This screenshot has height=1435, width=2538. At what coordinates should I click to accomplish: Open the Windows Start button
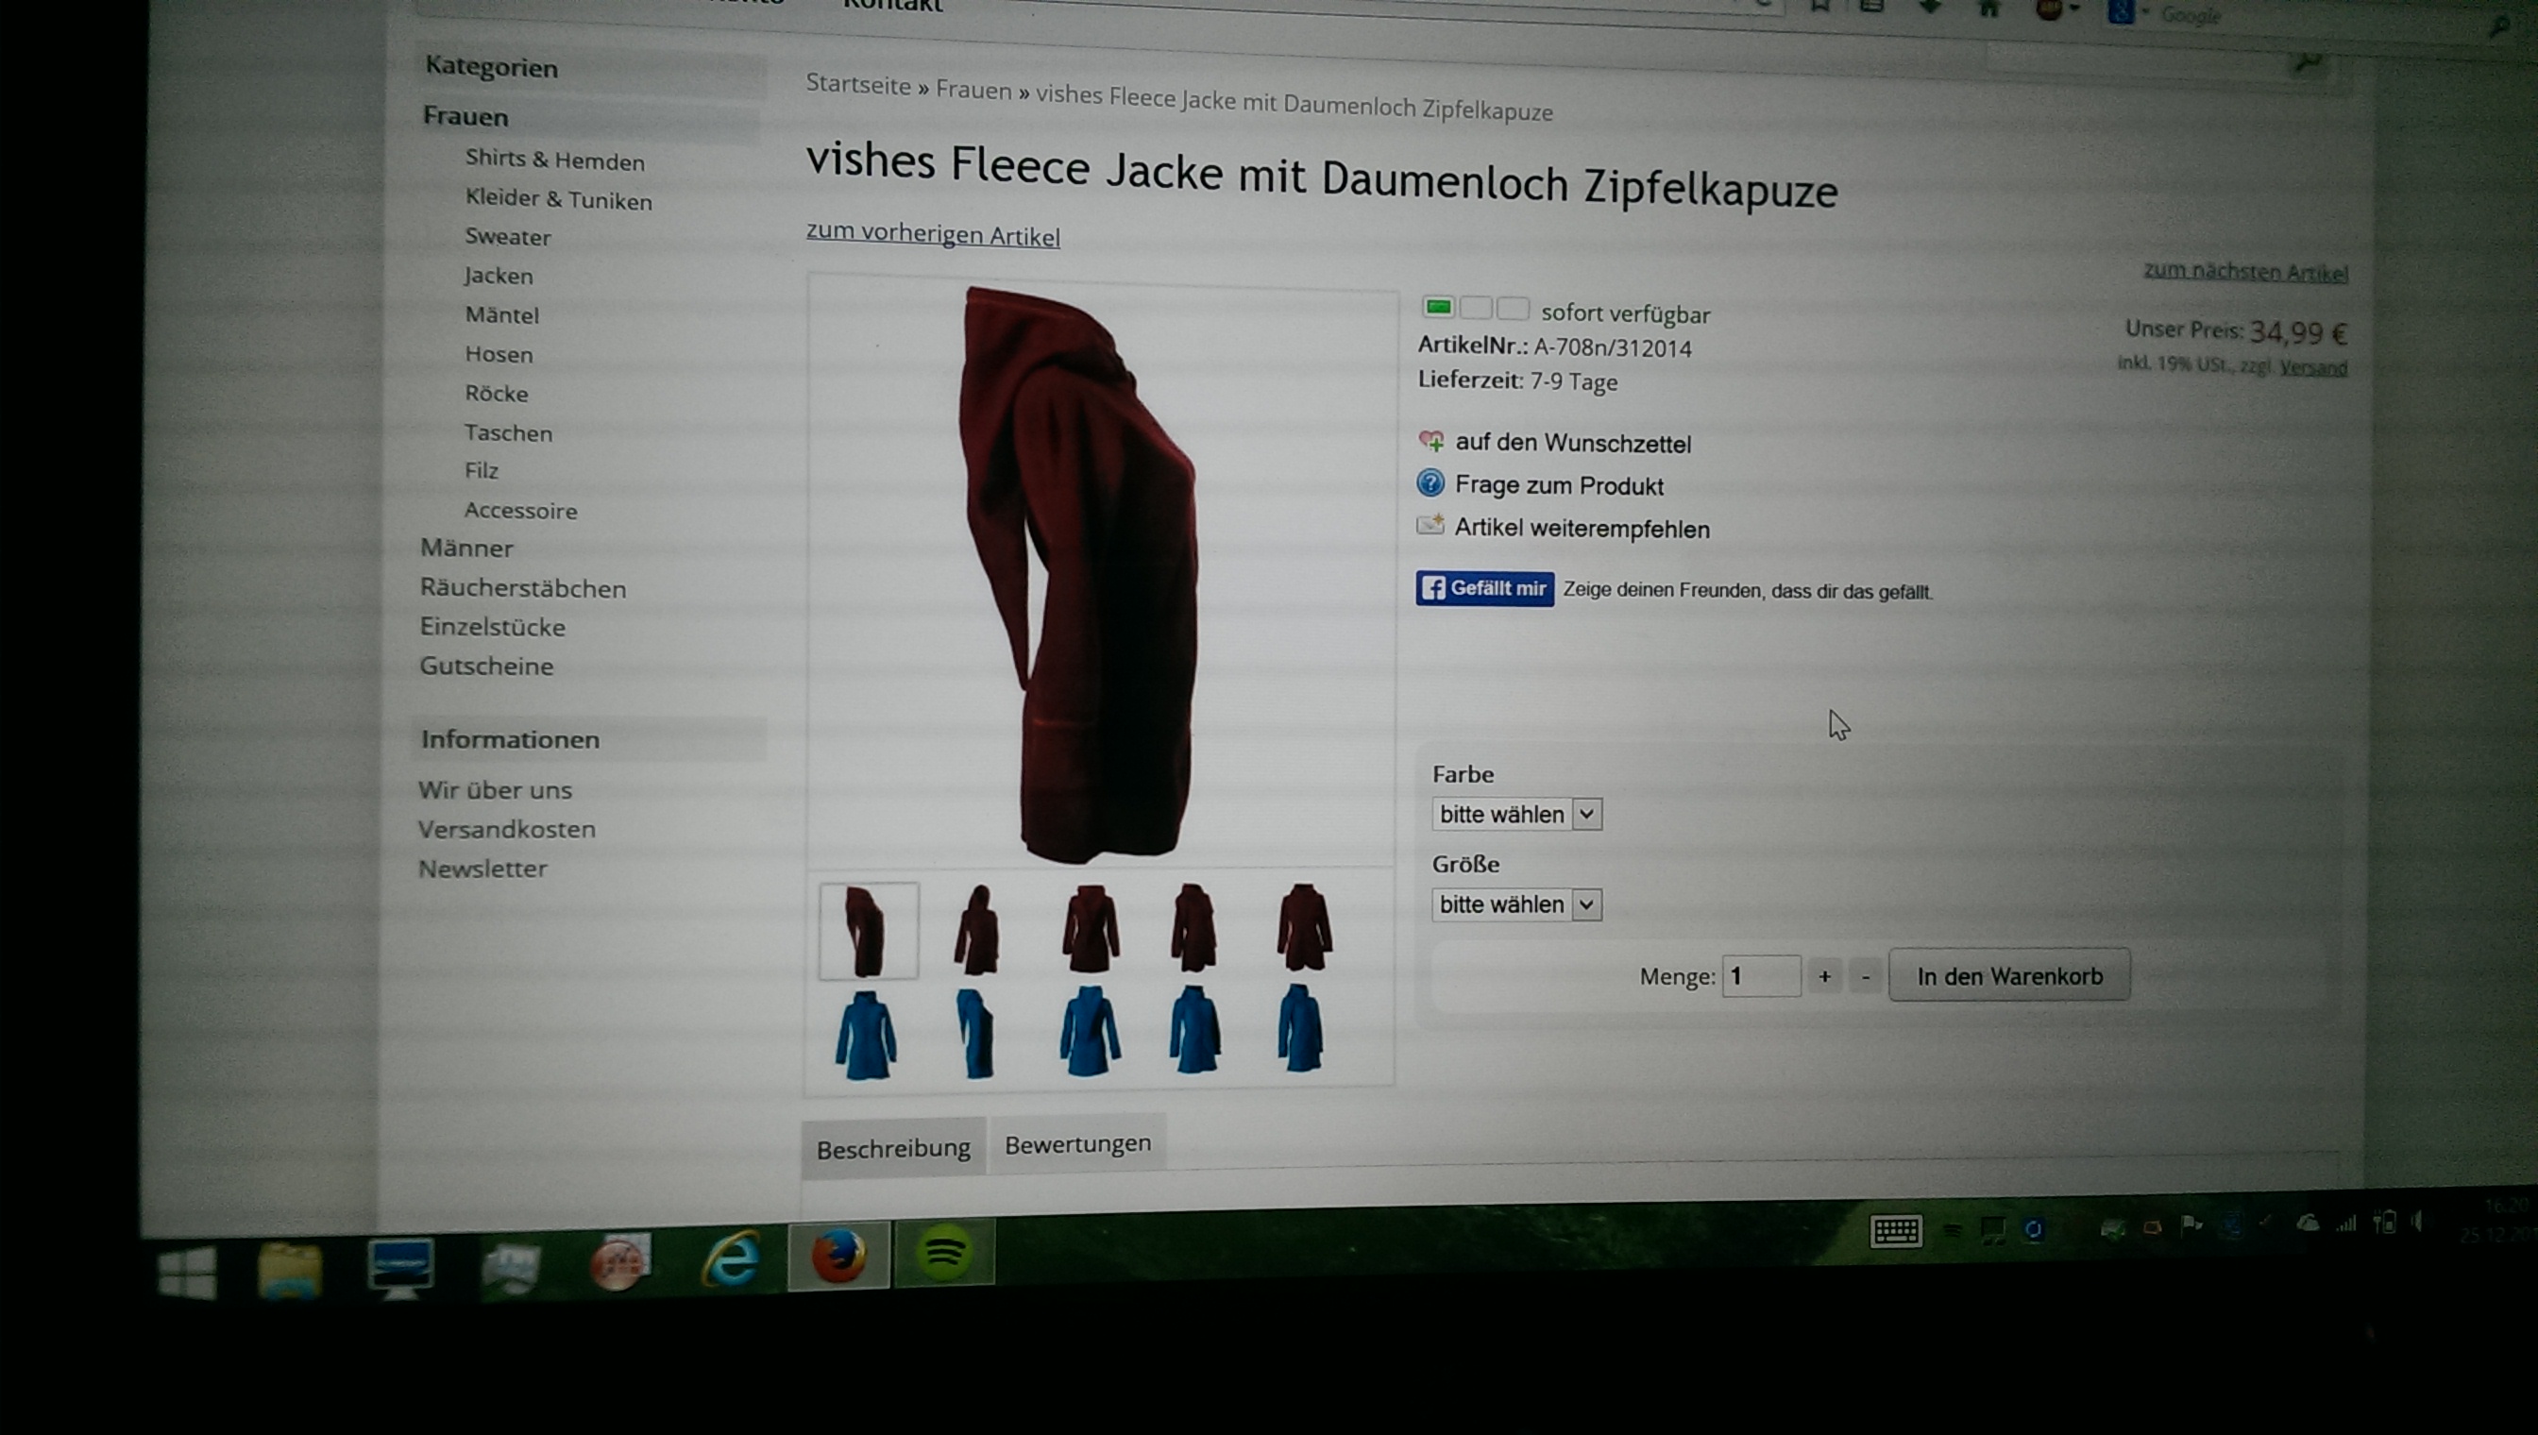187,1273
